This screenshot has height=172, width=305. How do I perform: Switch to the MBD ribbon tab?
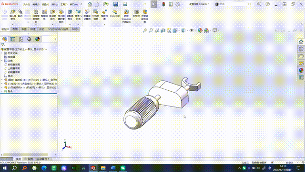pyautogui.click(x=75, y=29)
